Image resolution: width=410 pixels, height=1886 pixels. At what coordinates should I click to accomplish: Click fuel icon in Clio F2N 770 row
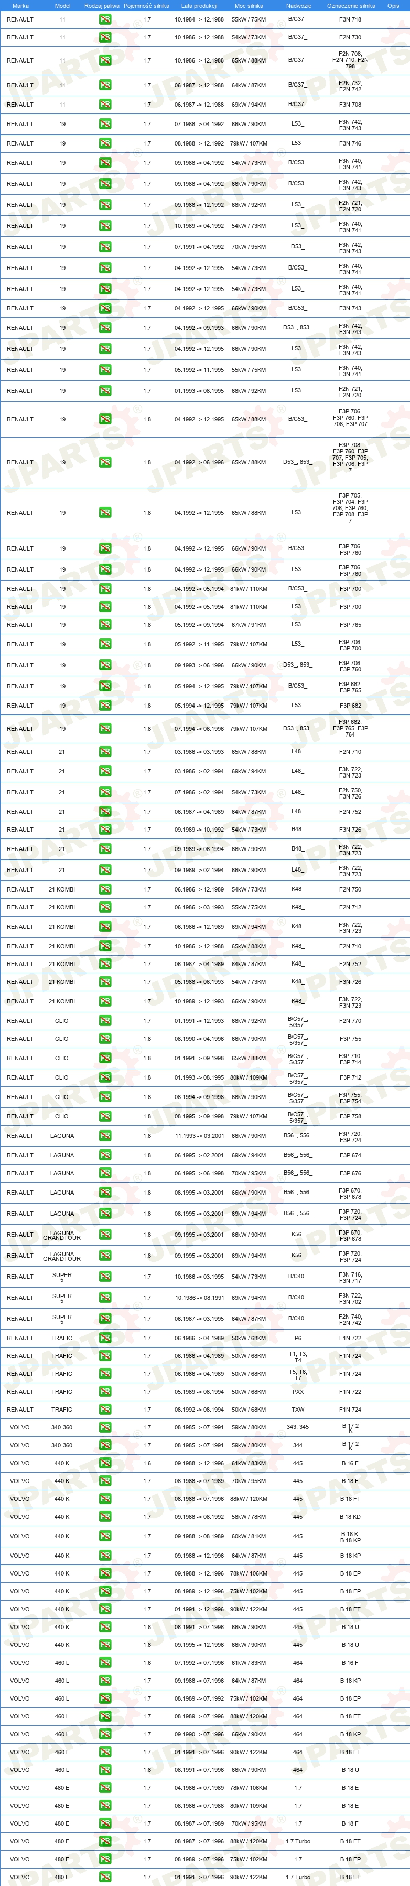[105, 1021]
